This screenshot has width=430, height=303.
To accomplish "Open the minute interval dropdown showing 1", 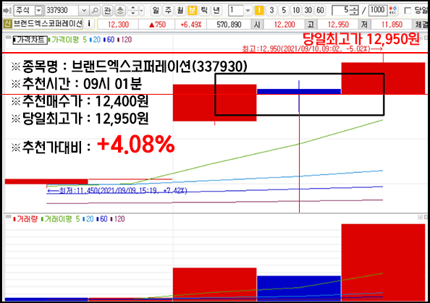I will (x=248, y=11).
